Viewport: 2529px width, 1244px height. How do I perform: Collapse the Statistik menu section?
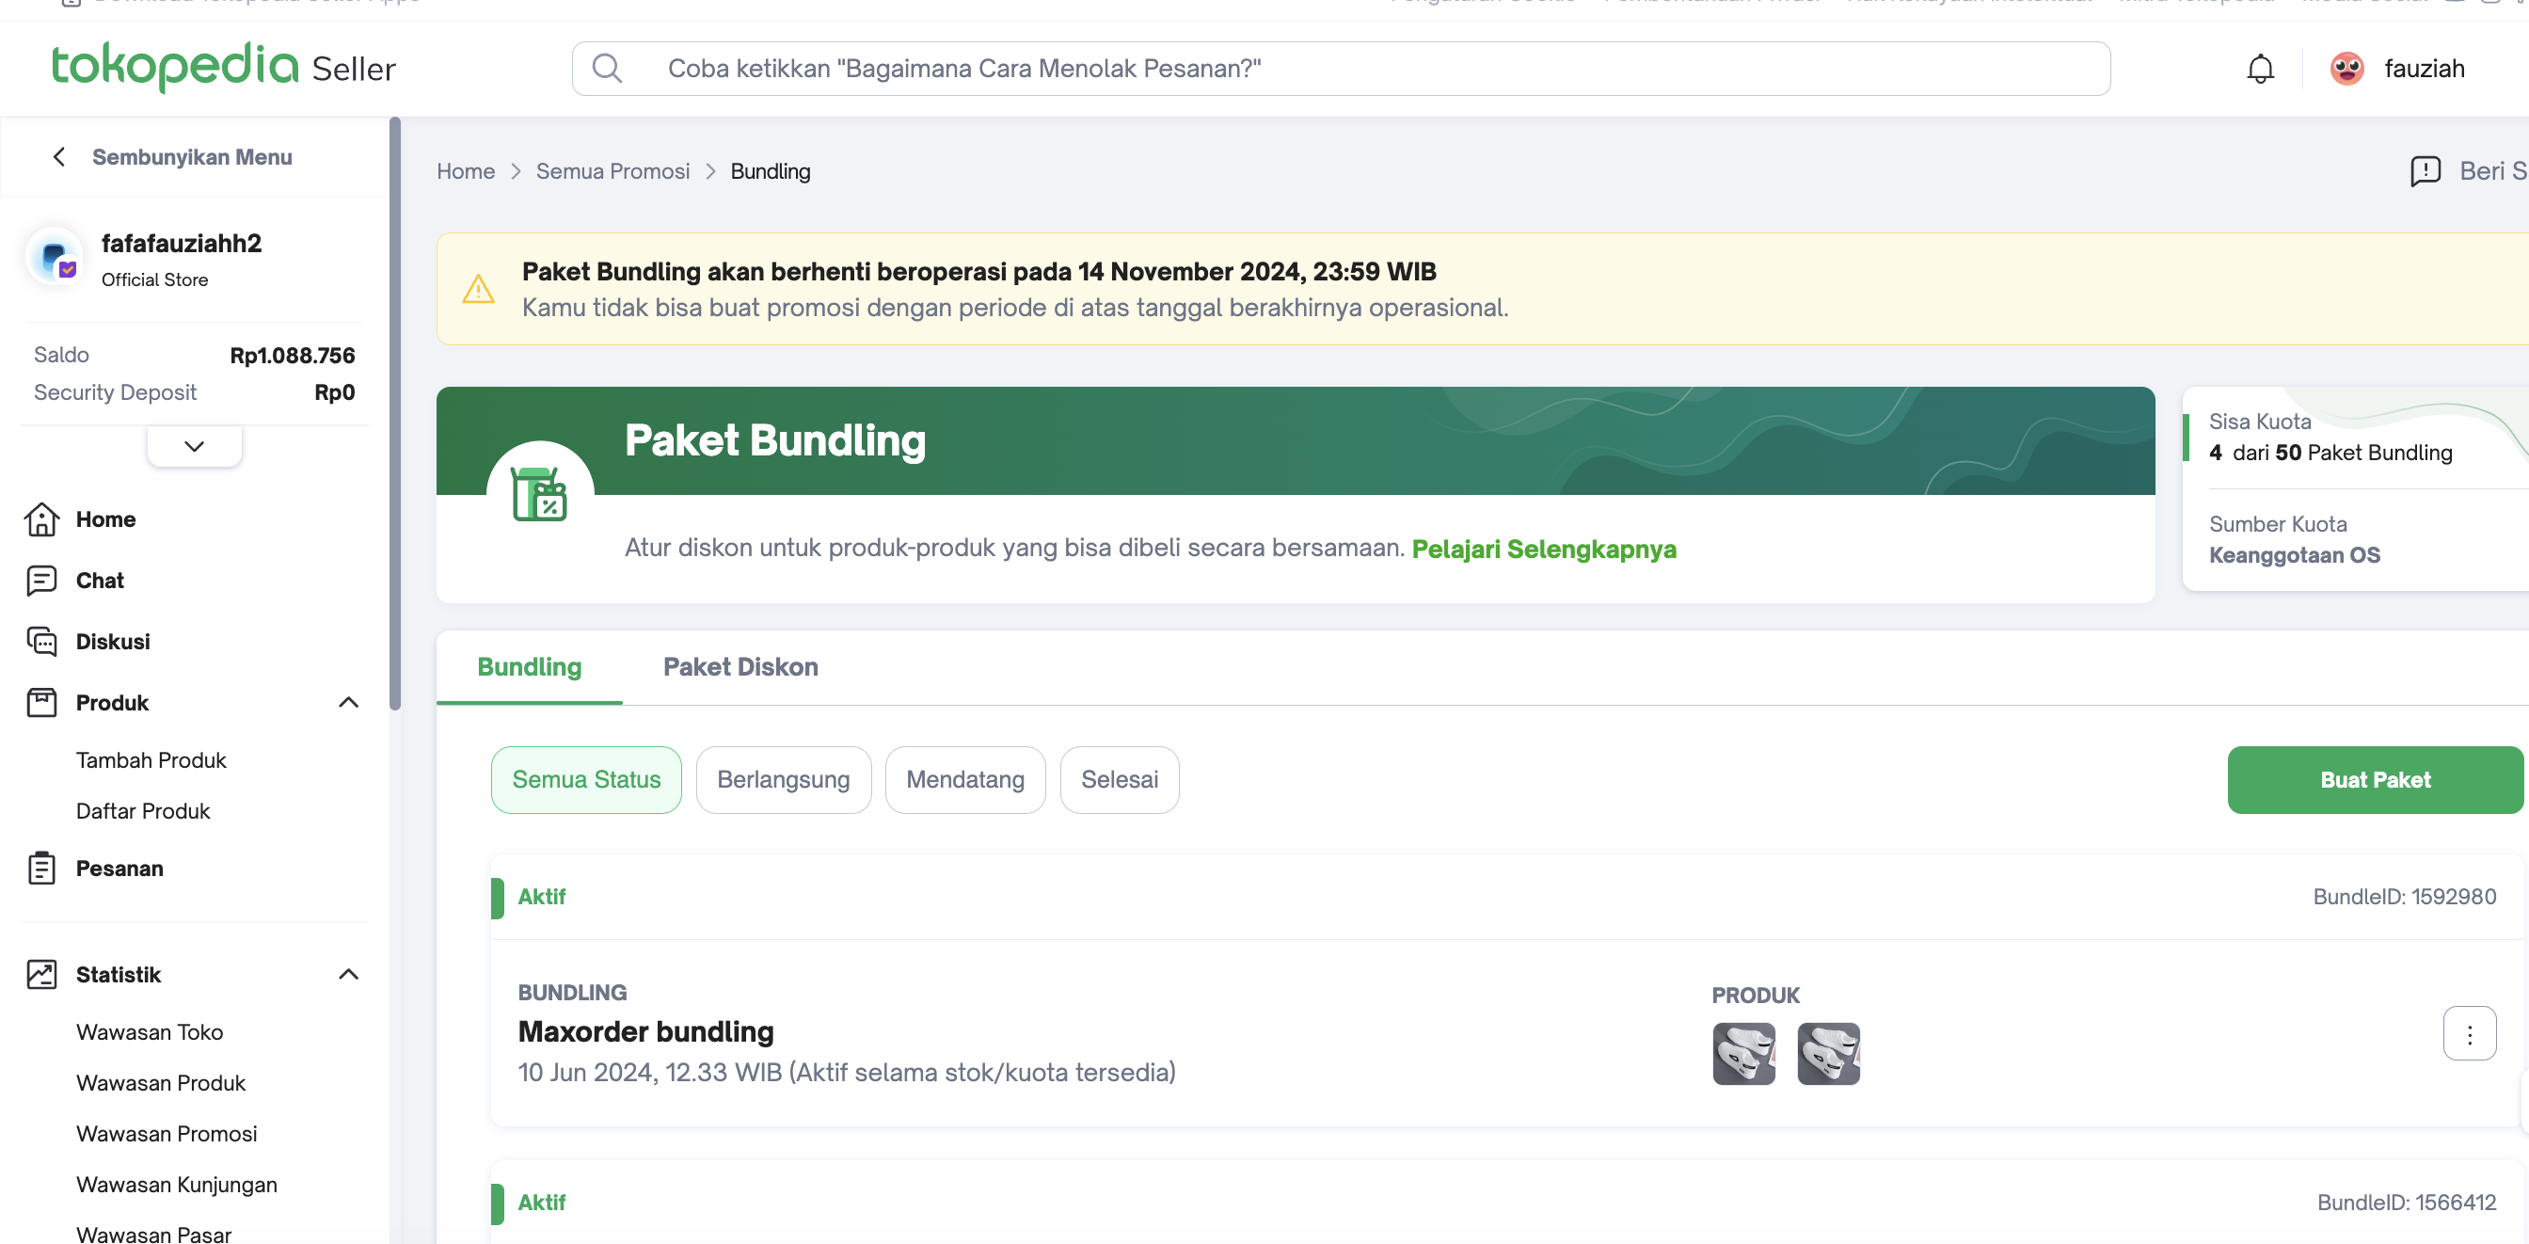pyautogui.click(x=348, y=974)
